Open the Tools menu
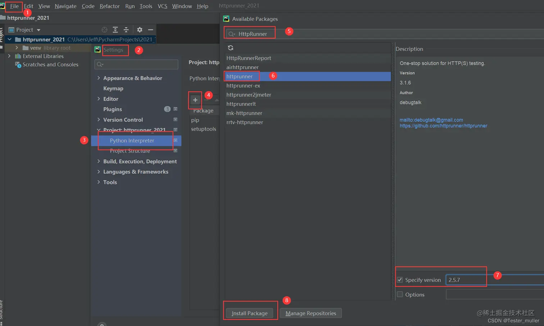Viewport: 544px width, 326px height. tap(146, 6)
